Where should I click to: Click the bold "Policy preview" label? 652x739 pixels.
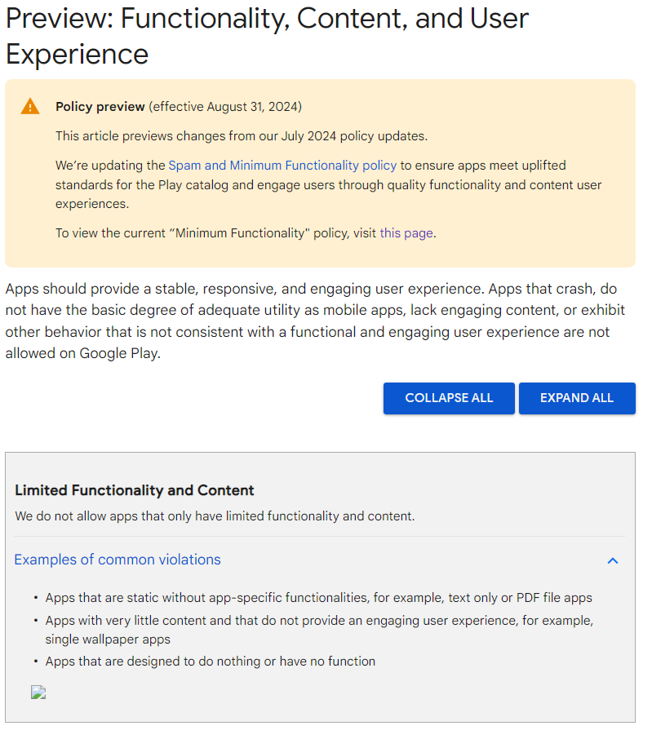click(x=100, y=107)
